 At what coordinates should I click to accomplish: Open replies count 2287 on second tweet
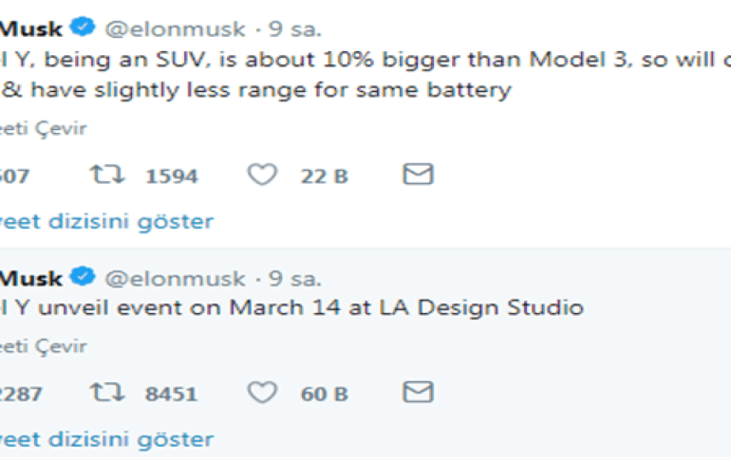19,393
